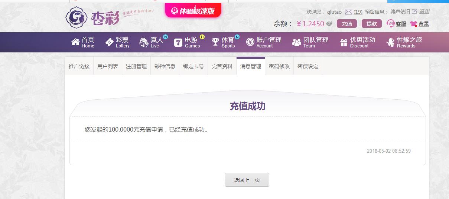
Task: Click the 充值 recharge button
Action: pos(347,24)
